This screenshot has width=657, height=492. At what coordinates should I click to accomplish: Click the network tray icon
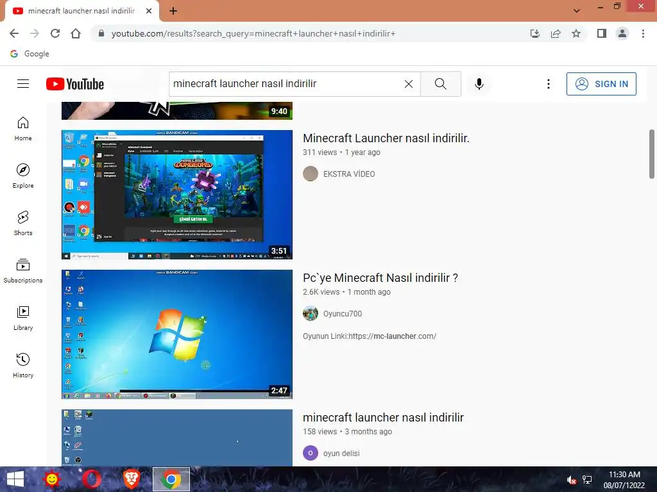587,480
